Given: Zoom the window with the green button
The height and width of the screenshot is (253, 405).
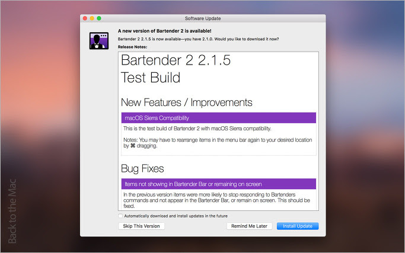Looking at the screenshot, I should pos(99,18).
